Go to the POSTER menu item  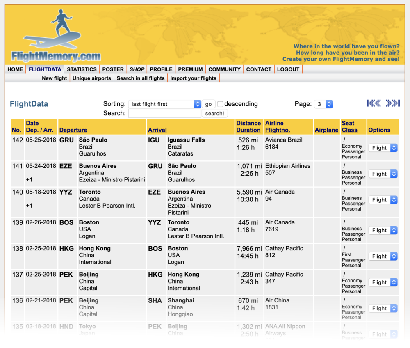[113, 69]
